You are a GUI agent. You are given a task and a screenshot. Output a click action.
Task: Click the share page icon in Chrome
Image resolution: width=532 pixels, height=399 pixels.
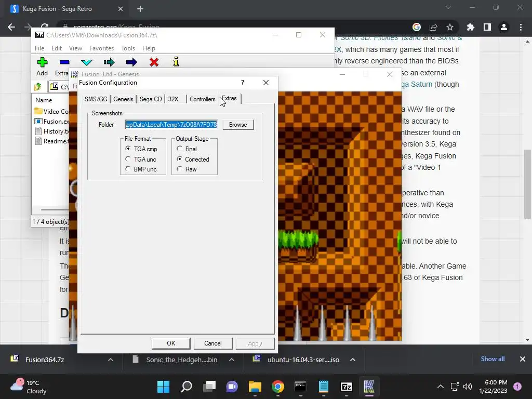[433, 27]
